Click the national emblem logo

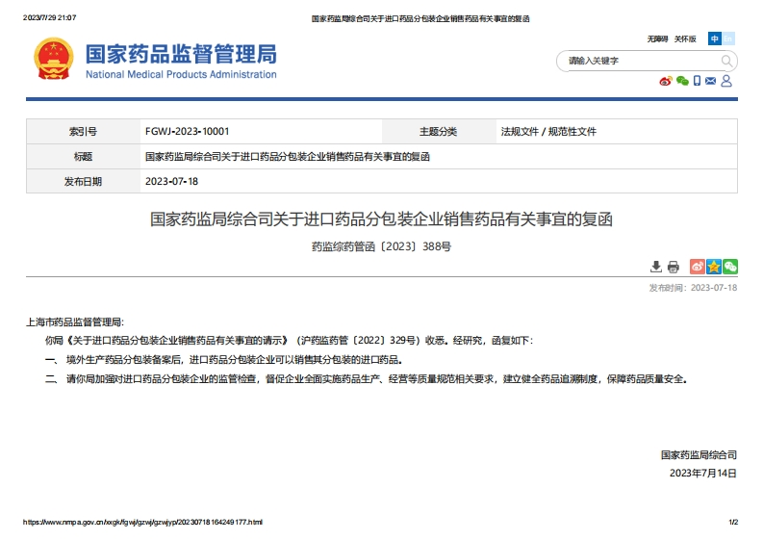pyautogui.click(x=53, y=59)
